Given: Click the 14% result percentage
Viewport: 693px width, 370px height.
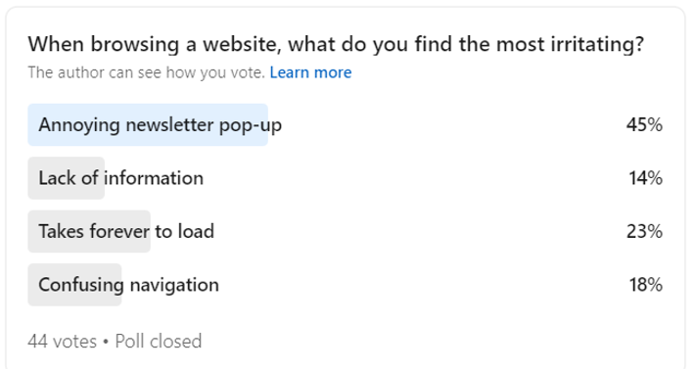Looking at the screenshot, I should pos(645,178).
